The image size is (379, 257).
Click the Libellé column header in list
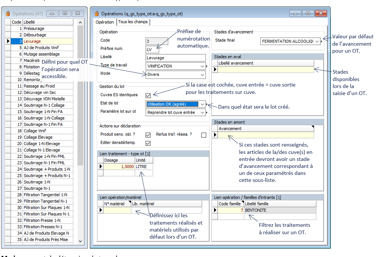coord(48,22)
